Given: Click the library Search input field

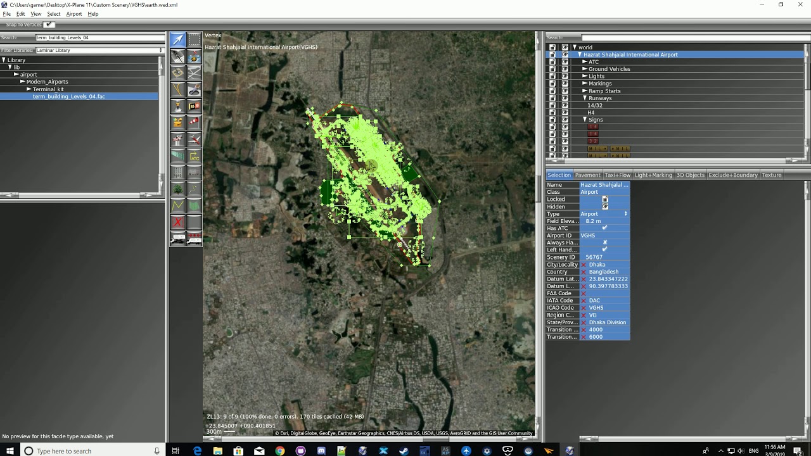Looking at the screenshot, I should (100, 37).
